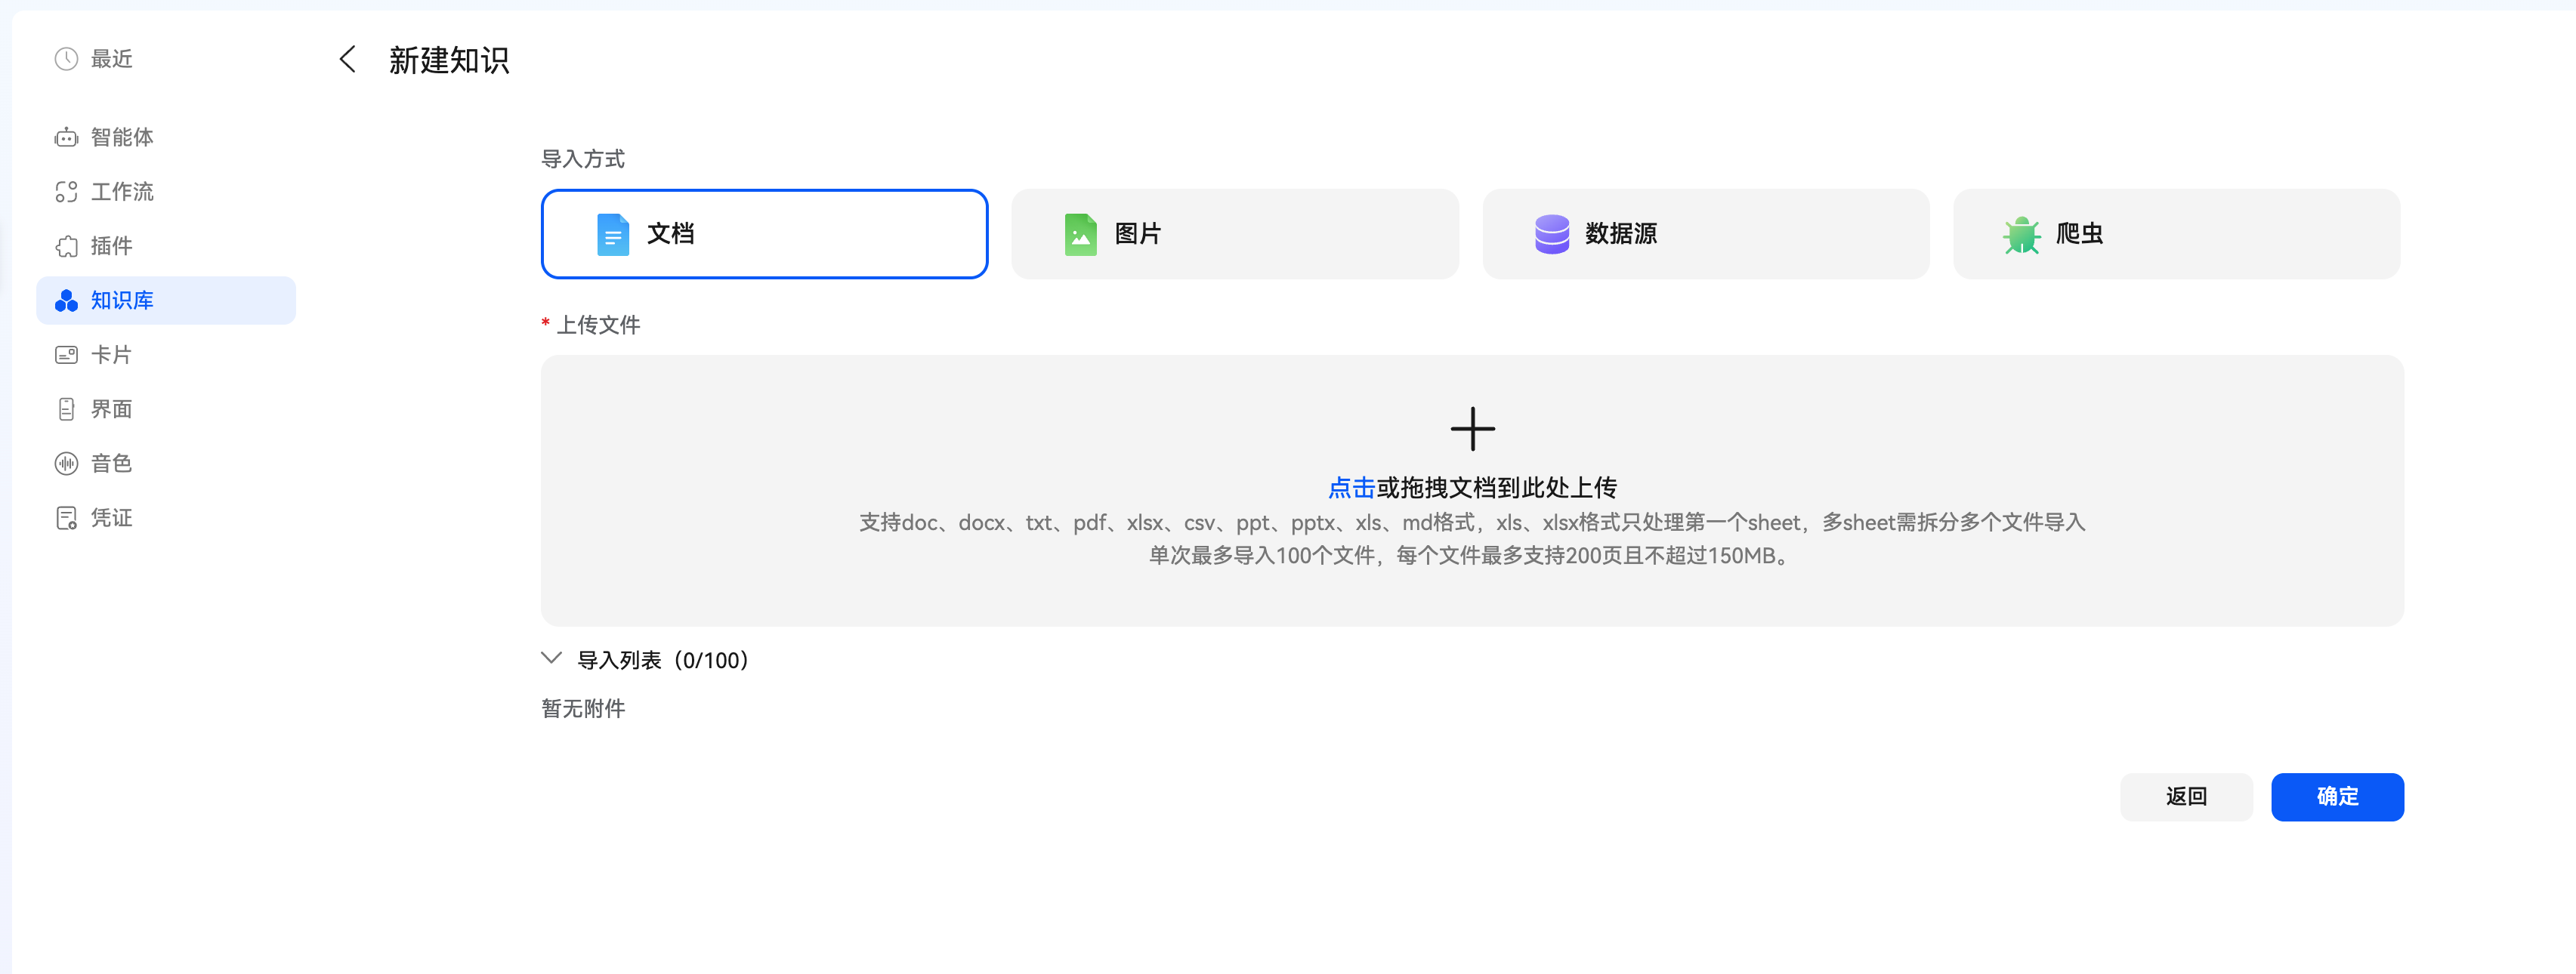This screenshot has height=974, width=2576.
Task: Click the file upload drop zone
Action: coord(1472,491)
